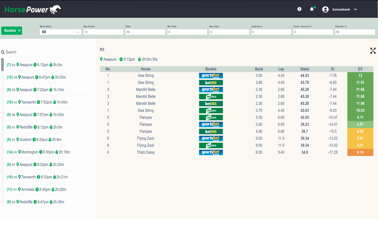
Task: Select the R2 Tamworth 8:33pm race
Action: coord(49,177)
